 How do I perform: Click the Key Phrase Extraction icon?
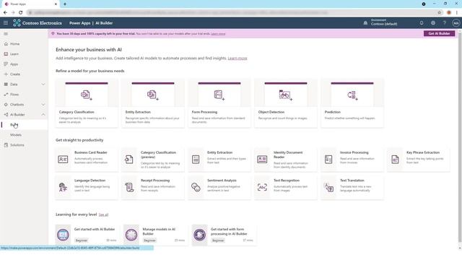pos(395,160)
